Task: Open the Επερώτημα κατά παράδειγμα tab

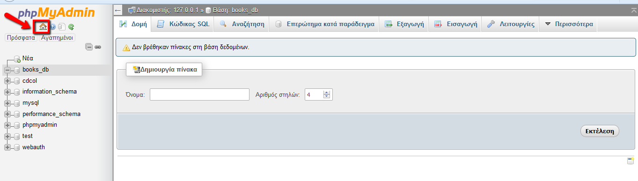Action: [324, 24]
